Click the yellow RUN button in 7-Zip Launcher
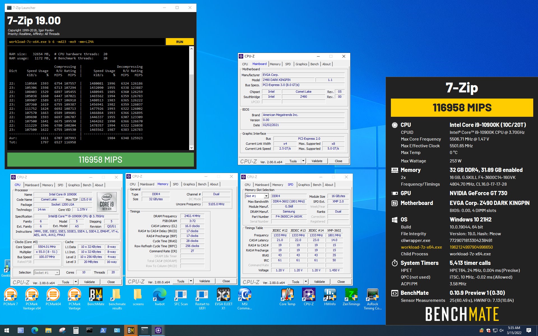Image resolution: width=538 pixels, height=336 pixels. (x=180, y=42)
